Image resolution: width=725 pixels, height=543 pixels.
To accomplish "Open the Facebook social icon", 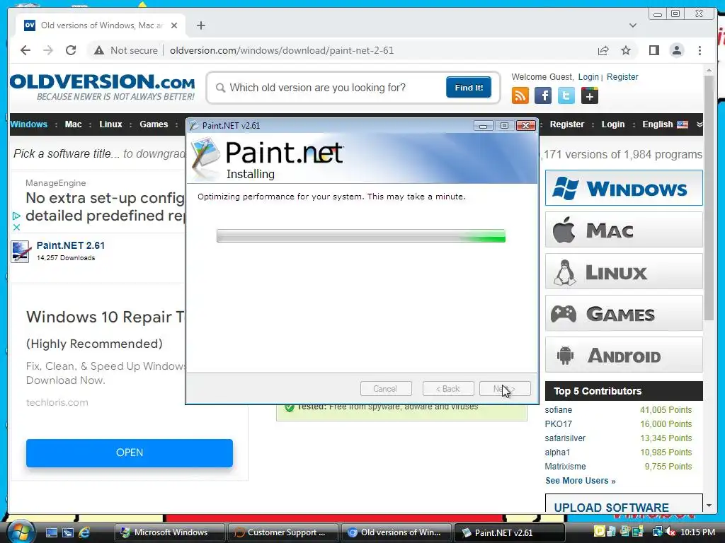I will click(x=543, y=96).
